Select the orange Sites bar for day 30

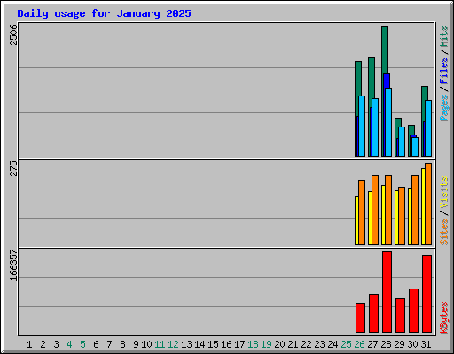415,210
